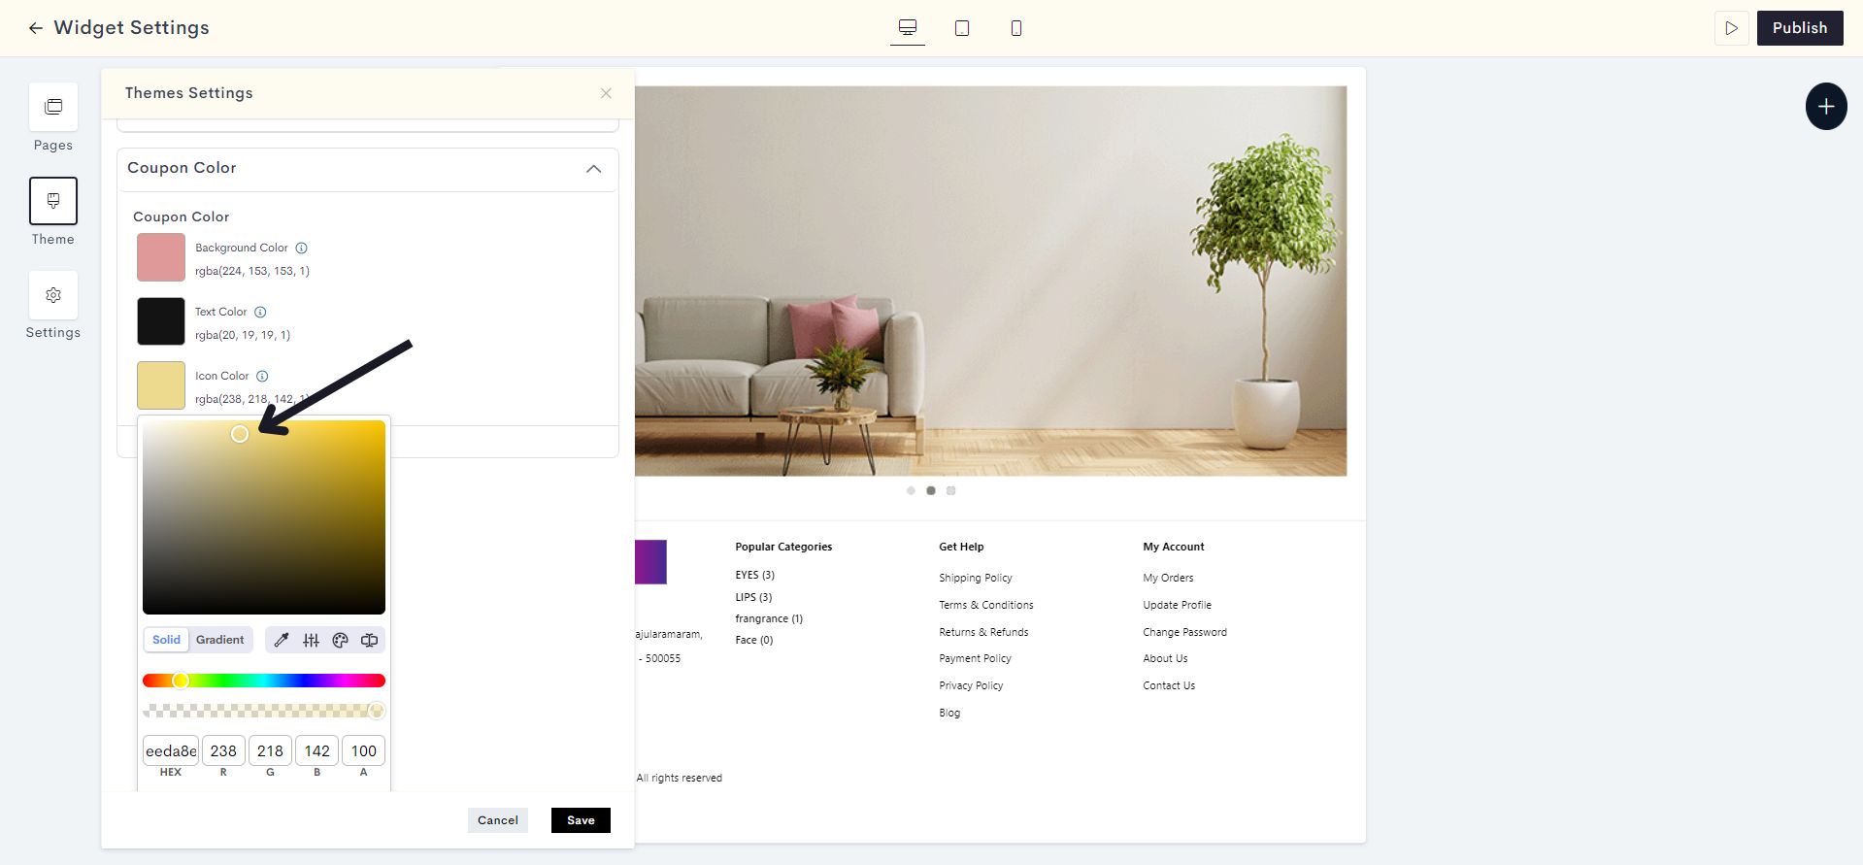Switch to desktop preview mode
Image resolution: width=1863 pixels, height=865 pixels.
pos(908,28)
